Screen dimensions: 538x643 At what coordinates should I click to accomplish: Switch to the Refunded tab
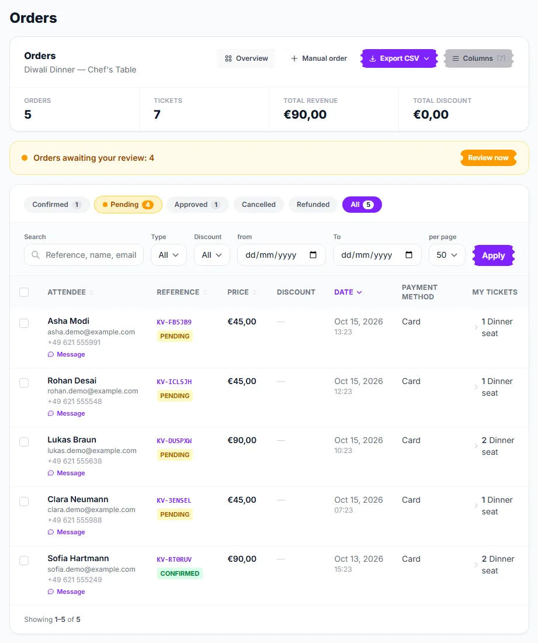(x=313, y=205)
